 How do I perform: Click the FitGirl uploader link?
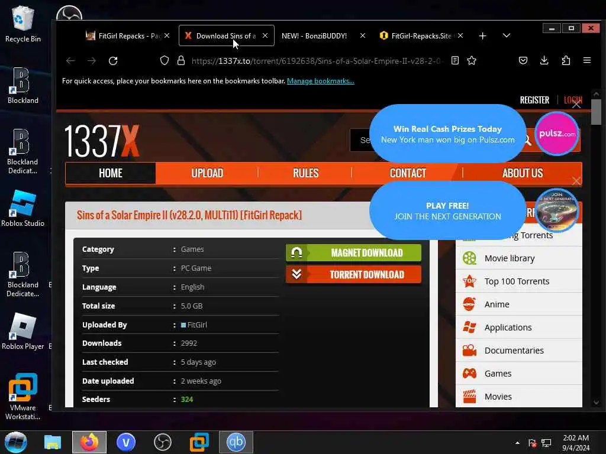[x=196, y=325]
